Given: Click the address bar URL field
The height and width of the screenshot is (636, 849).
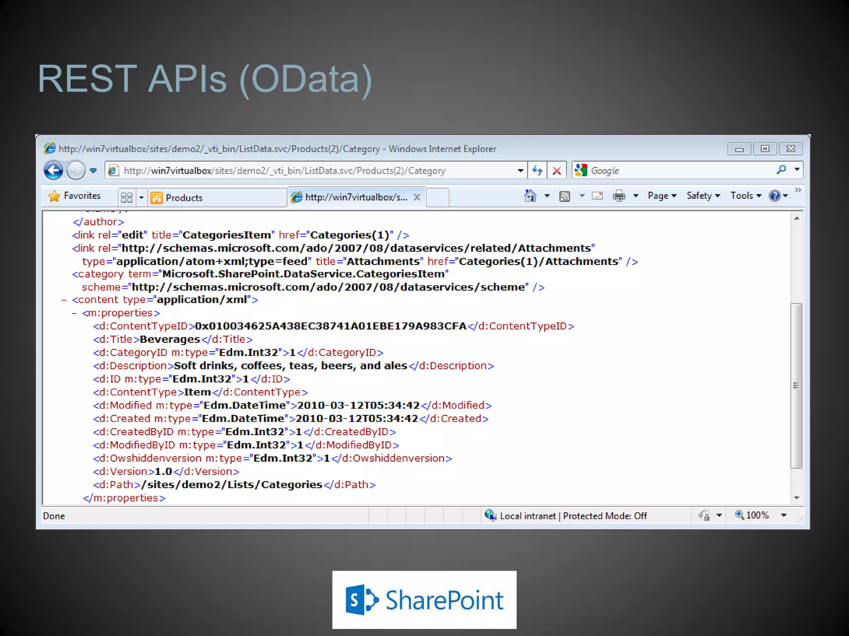Looking at the screenshot, I should [x=311, y=171].
